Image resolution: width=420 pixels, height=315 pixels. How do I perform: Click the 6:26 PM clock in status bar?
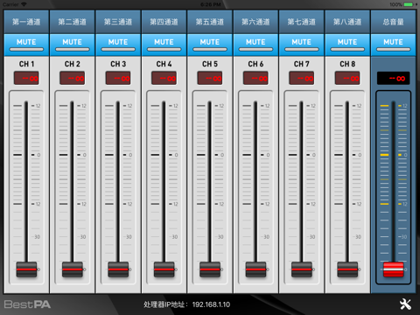point(211,4)
